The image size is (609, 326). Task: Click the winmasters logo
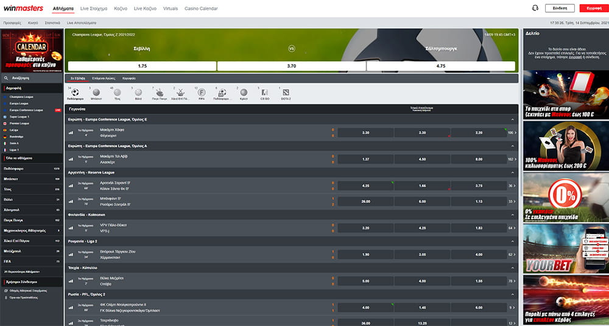click(23, 8)
